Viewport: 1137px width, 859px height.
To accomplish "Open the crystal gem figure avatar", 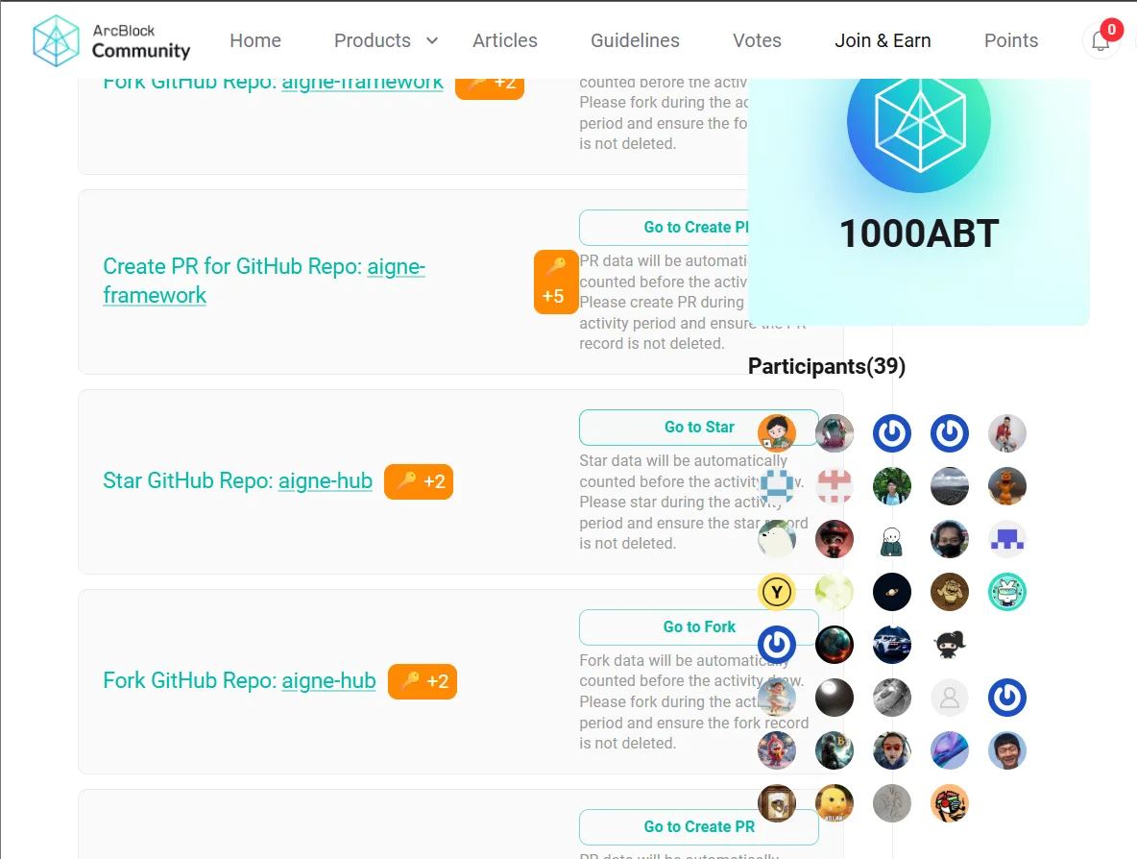I will pyautogui.click(x=834, y=433).
